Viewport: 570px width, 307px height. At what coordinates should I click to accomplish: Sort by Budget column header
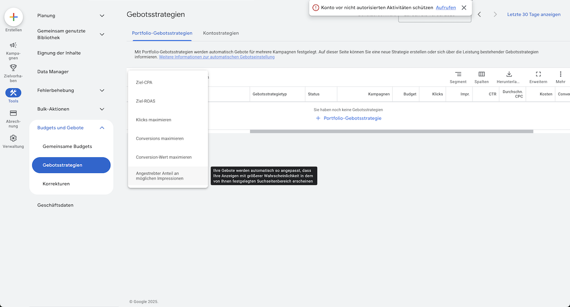coord(410,94)
